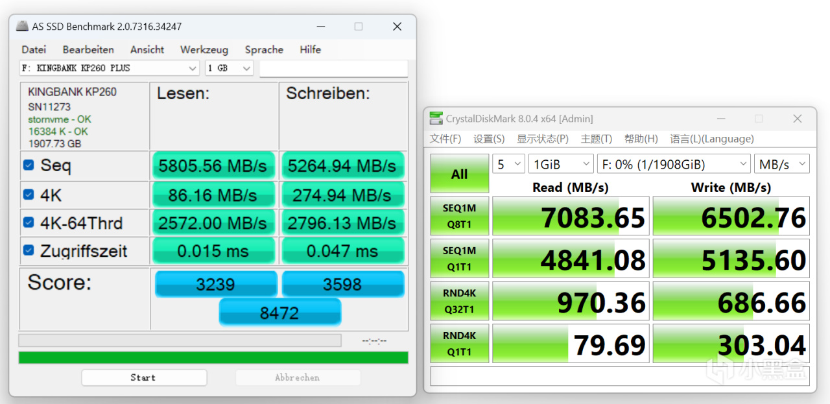
Task: Click the stornvme - OK driver text
Action: point(60,119)
